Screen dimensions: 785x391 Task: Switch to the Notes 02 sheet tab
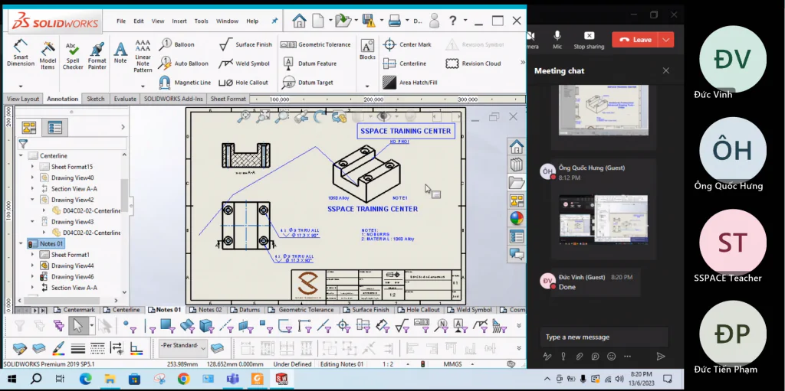[205, 310]
